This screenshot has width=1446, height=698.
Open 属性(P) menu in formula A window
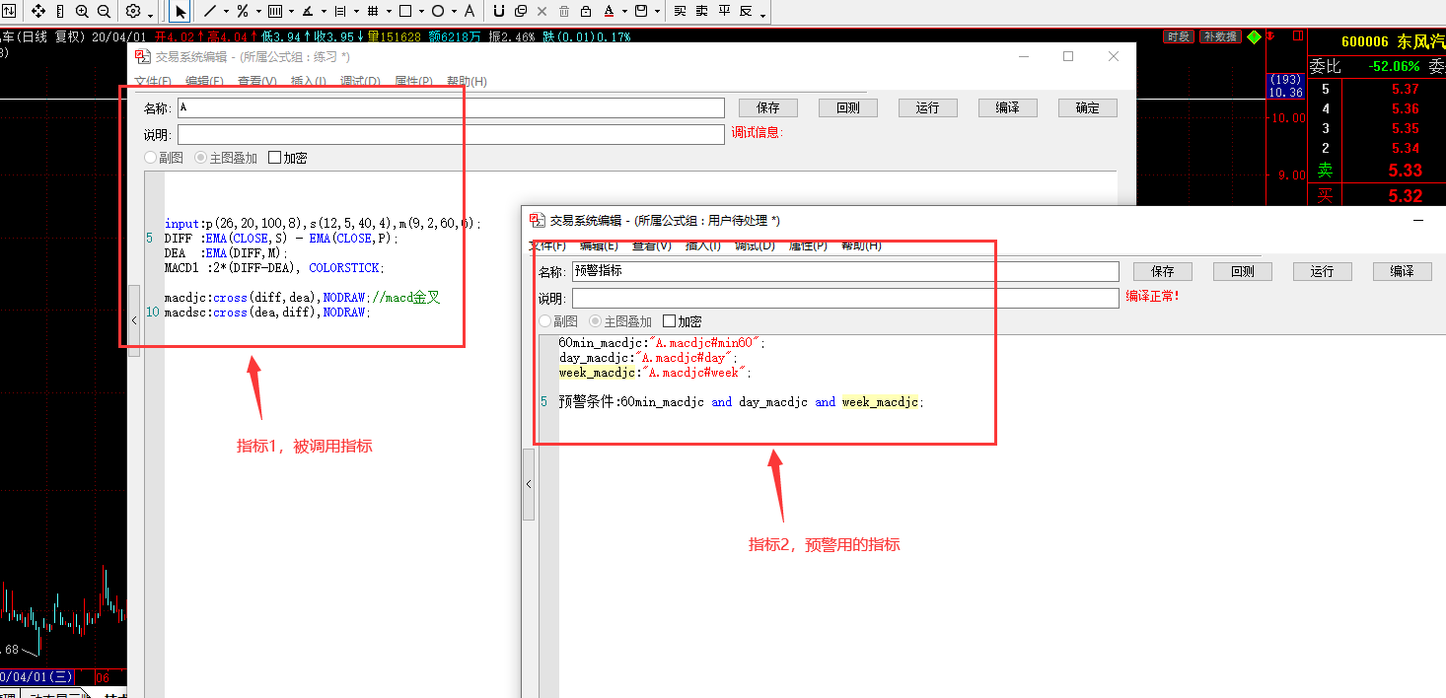[413, 82]
